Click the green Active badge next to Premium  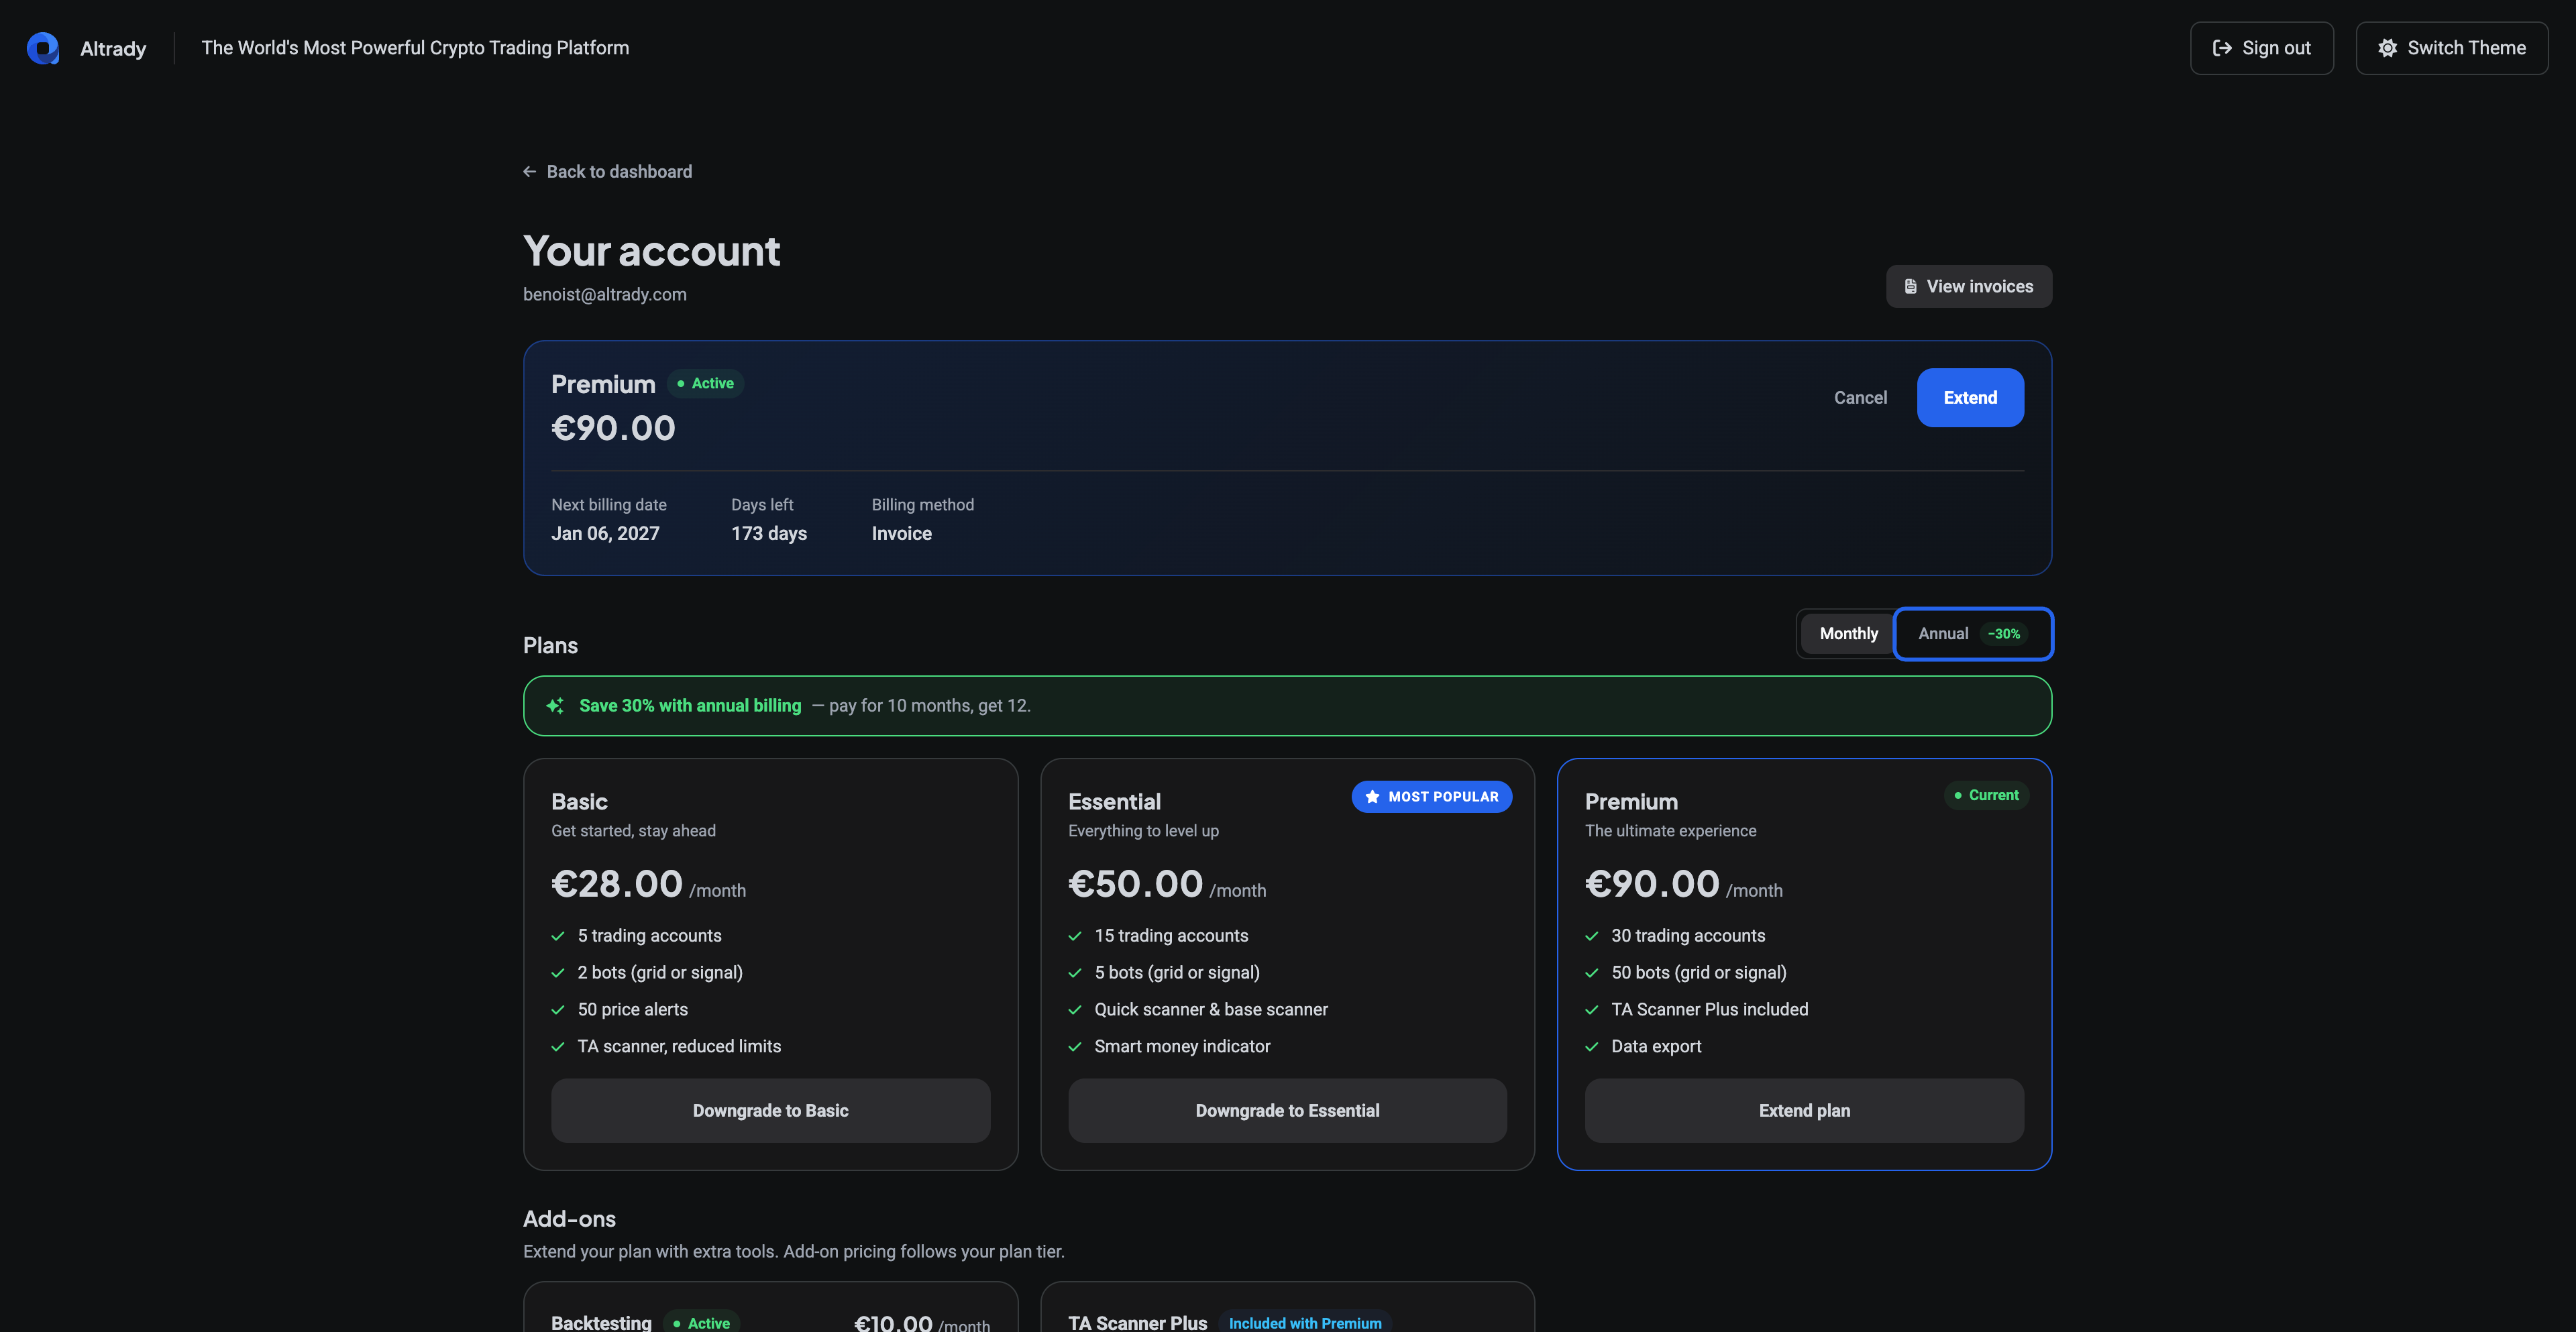coord(705,384)
